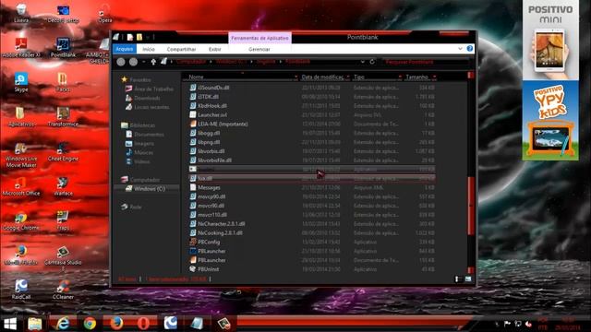Select Downloads in navigation pane
Image resolution: width=591 pixels, height=332 pixels.
(x=142, y=98)
